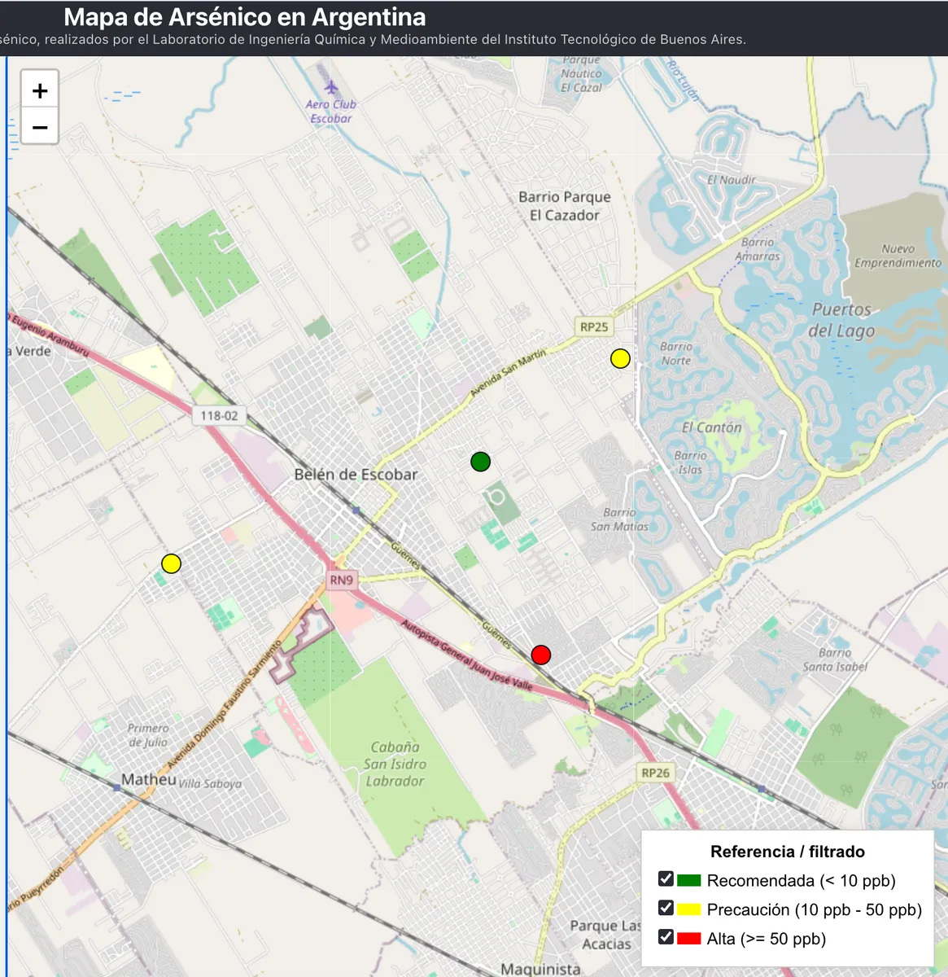Select the red arsenic marker near Autopista
The image size is (948, 977).
[541, 655]
